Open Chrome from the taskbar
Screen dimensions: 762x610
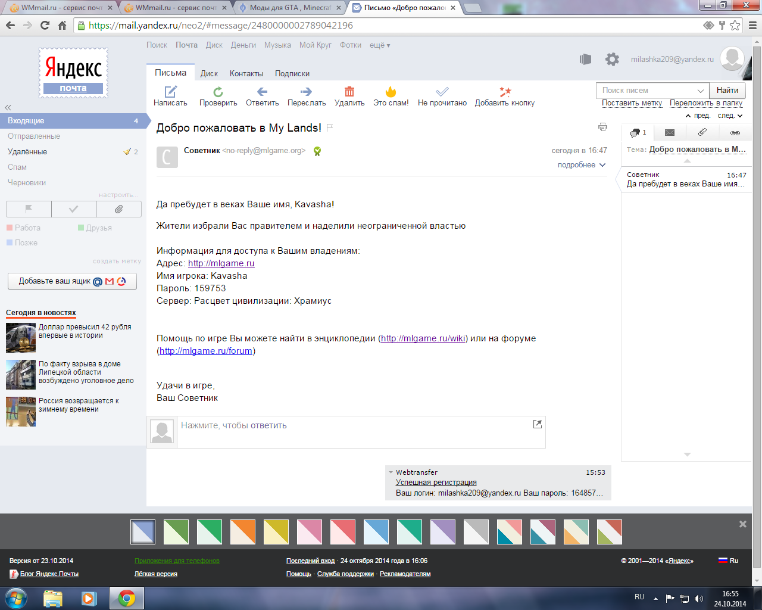126,598
